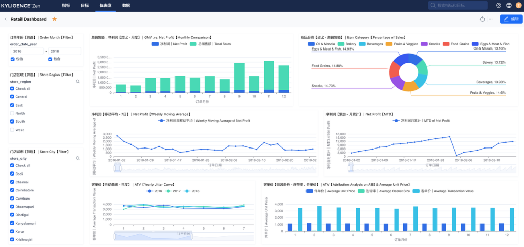The width and height of the screenshot is (524, 247).
Task: Toggle Beverages legend item
Action: pyautogui.click(x=371, y=44)
